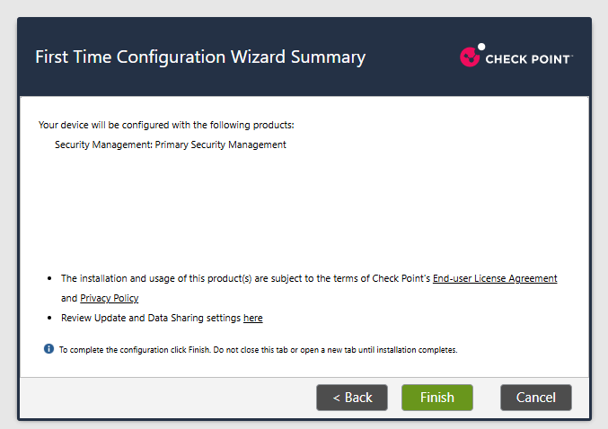Cancel the configuration wizard
Screen dimensions: 608x429
click(x=536, y=398)
